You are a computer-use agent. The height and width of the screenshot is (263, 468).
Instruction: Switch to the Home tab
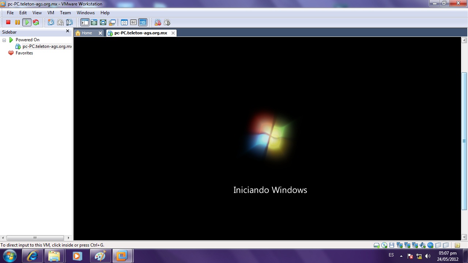point(87,33)
